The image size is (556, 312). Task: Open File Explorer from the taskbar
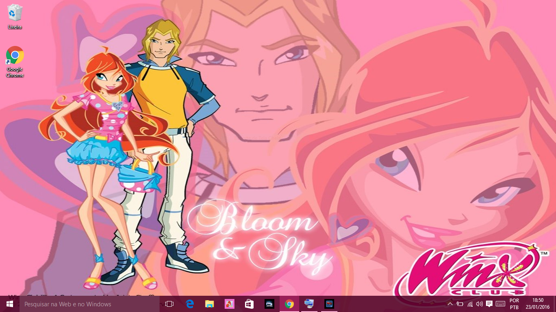pos(210,304)
